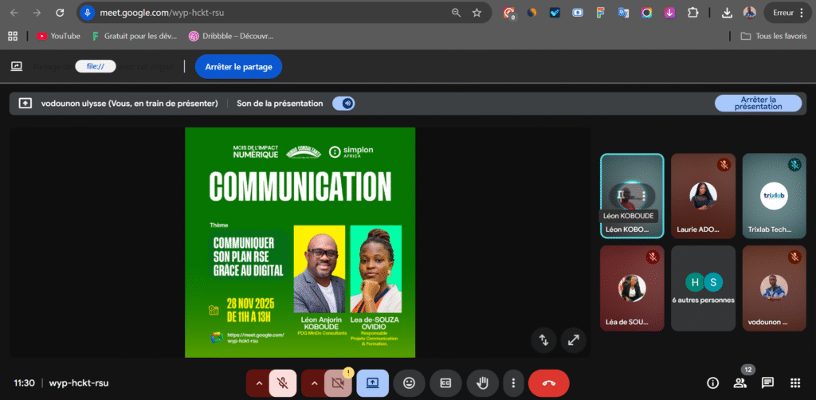Toggle Son de la présentation switch

pos(343,104)
